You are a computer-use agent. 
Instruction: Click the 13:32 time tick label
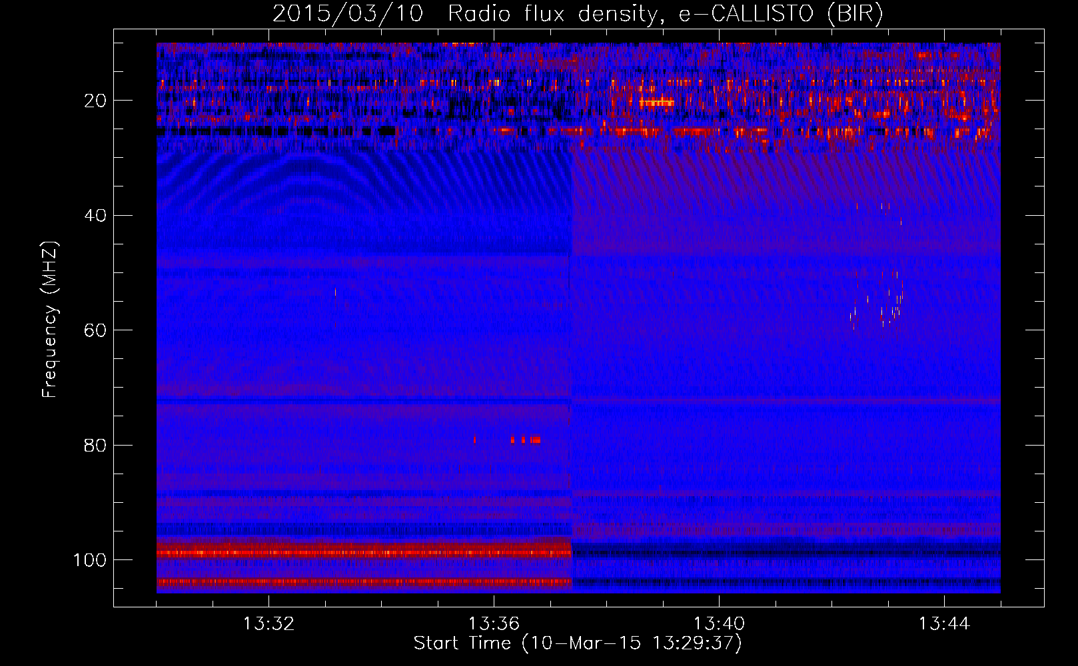pyautogui.click(x=269, y=624)
